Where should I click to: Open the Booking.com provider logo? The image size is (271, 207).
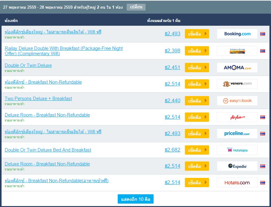pyautogui.click(x=237, y=34)
